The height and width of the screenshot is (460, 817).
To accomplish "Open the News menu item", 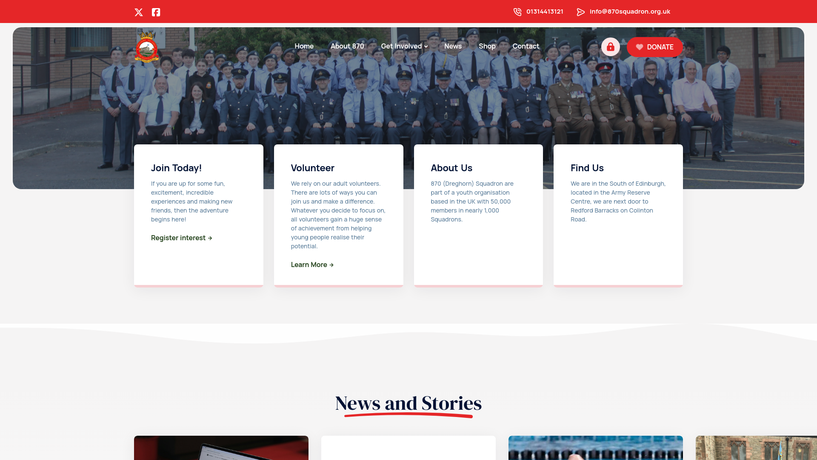I will (x=453, y=46).
